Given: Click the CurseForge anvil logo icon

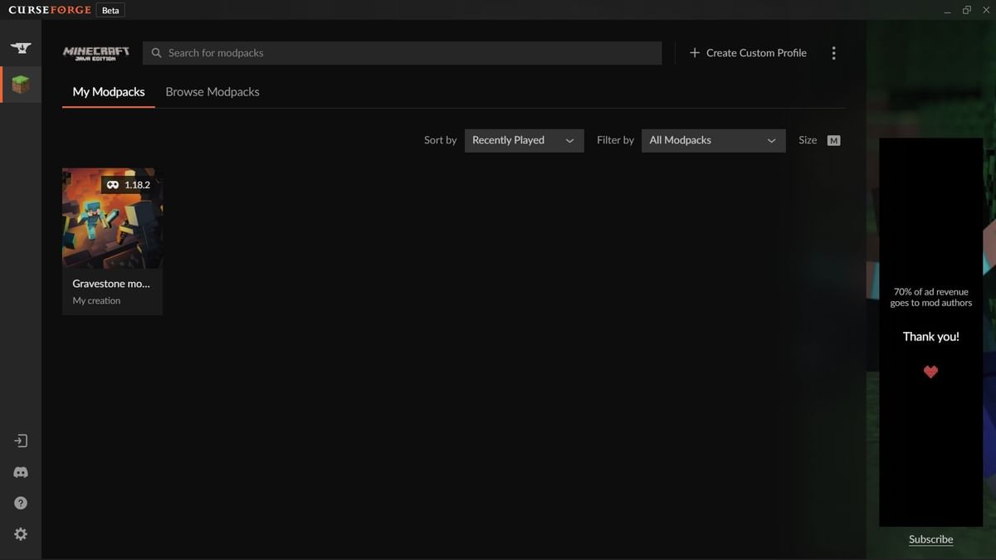Looking at the screenshot, I should pos(19,47).
